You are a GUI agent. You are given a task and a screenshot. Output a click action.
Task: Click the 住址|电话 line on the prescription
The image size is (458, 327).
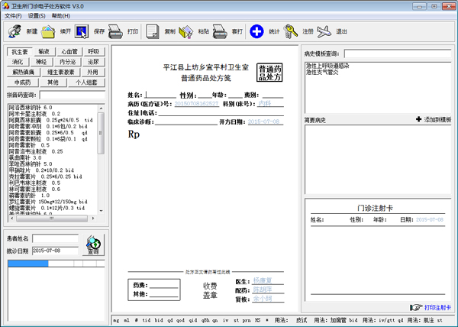(221, 112)
